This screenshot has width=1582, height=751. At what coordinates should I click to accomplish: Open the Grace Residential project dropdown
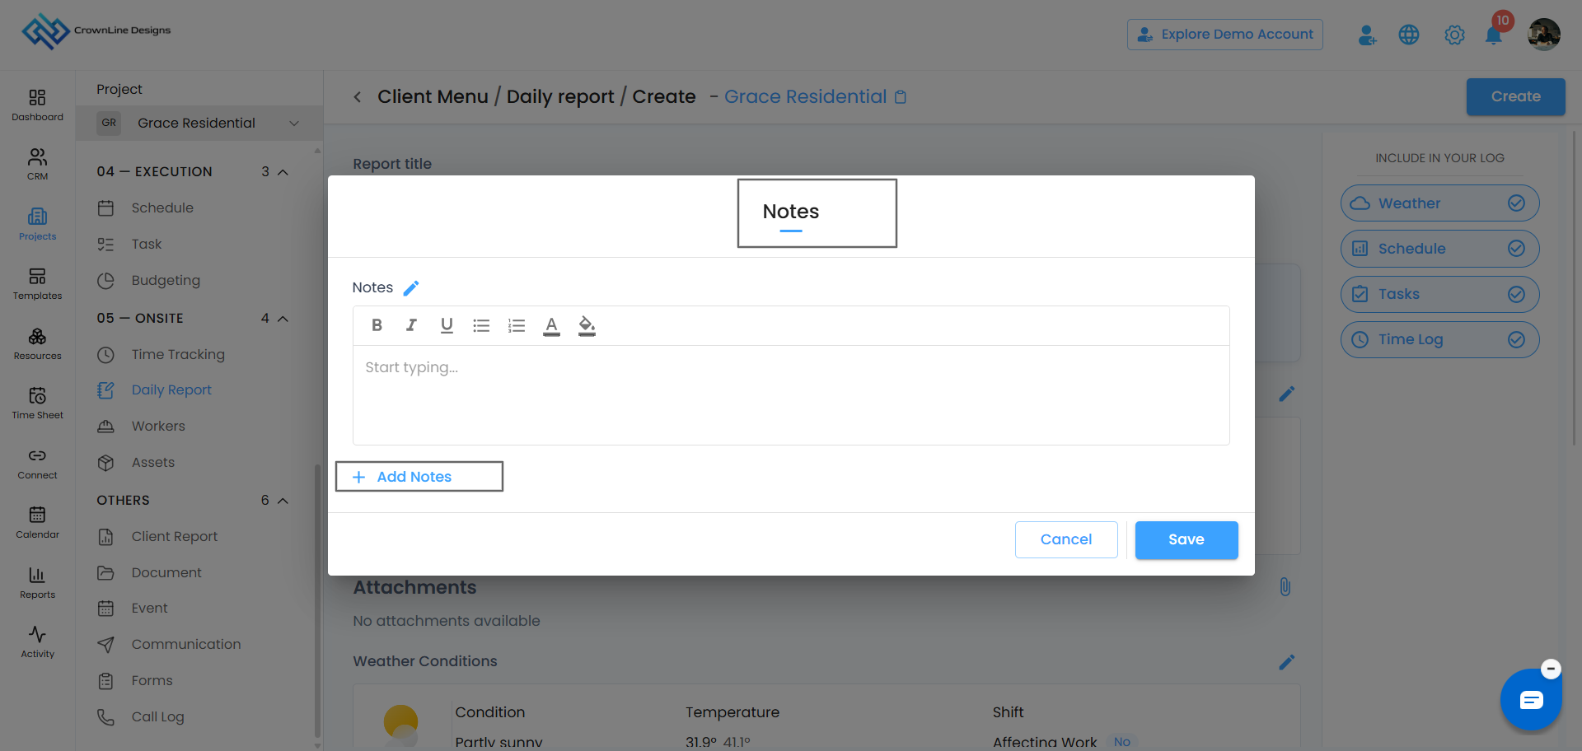[199, 123]
